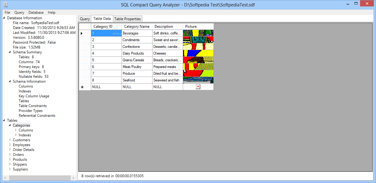Click the Confections cell
The height and width of the screenshot is (183, 376).
(137, 47)
